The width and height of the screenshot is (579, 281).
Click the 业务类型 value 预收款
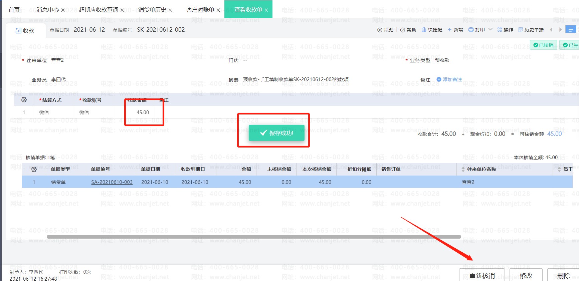pyautogui.click(x=442, y=60)
